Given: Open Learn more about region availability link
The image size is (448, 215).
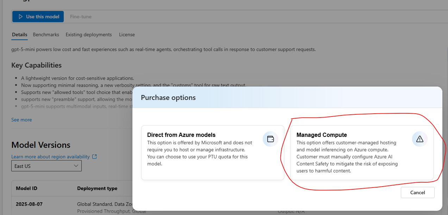Looking at the screenshot, I should pos(50,157).
